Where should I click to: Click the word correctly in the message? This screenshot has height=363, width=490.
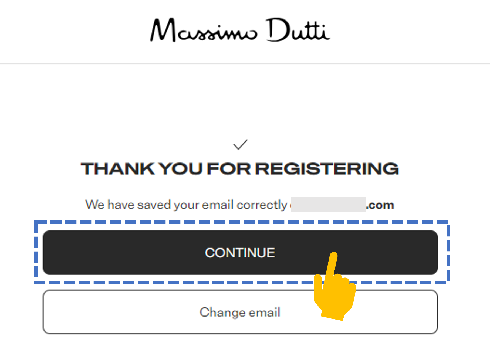pos(262,205)
